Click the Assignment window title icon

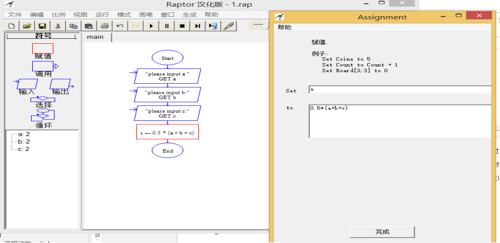(279, 17)
